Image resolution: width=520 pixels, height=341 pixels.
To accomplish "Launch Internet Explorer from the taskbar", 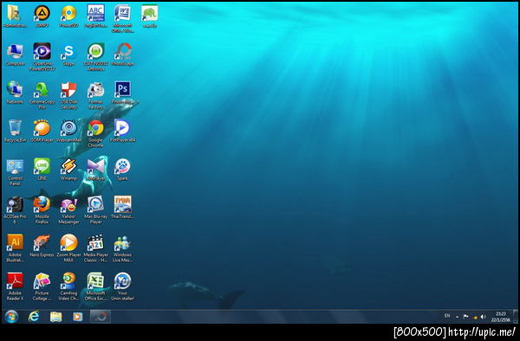I will [34, 317].
